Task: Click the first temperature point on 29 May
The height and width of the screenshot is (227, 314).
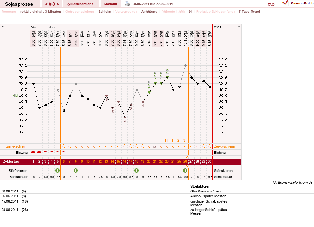Action: click(x=33, y=84)
